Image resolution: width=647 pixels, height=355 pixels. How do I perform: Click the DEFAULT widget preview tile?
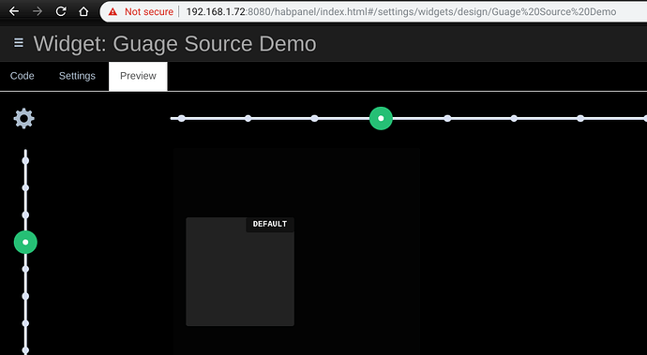click(240, 272)
